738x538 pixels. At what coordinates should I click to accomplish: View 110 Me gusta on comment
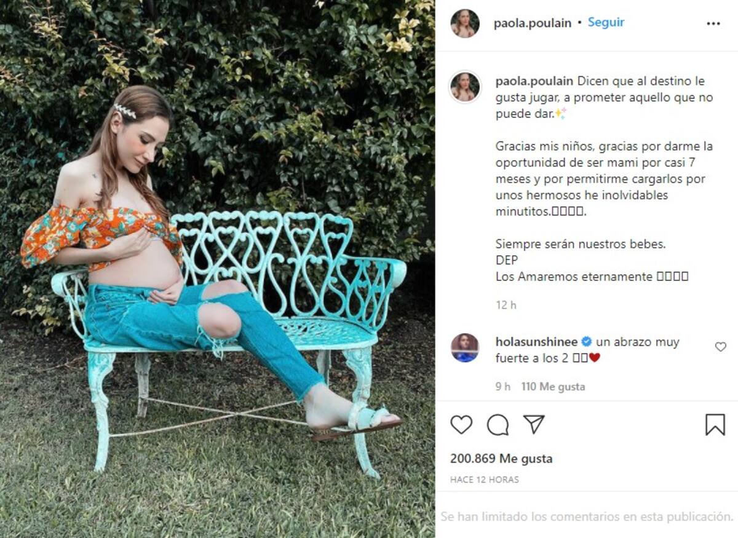point(553,387)
